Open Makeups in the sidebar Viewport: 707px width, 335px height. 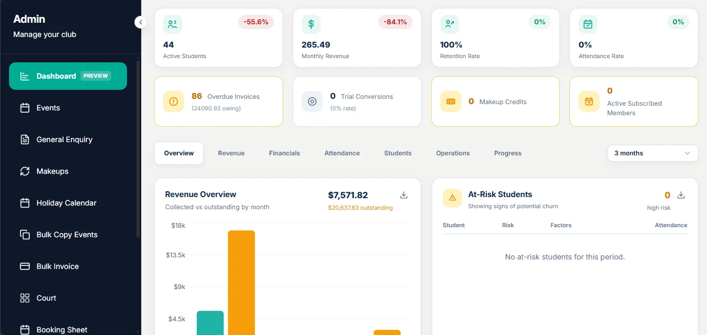tap(68, 171)
